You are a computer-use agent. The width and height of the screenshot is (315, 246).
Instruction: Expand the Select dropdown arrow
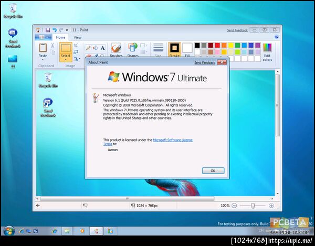[x=66, y=60]
